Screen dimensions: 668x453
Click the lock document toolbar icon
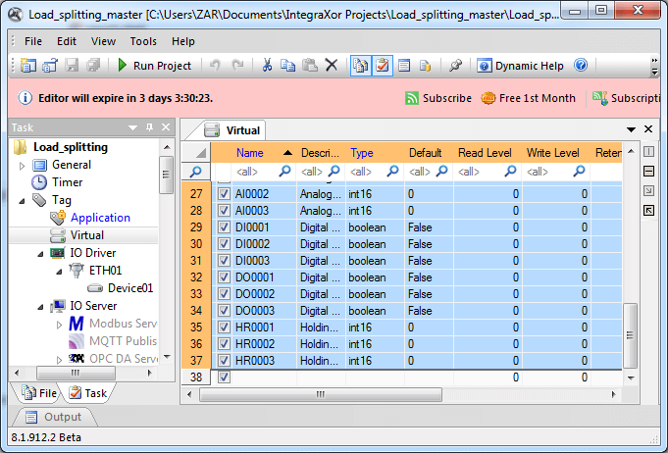(425, 66)
